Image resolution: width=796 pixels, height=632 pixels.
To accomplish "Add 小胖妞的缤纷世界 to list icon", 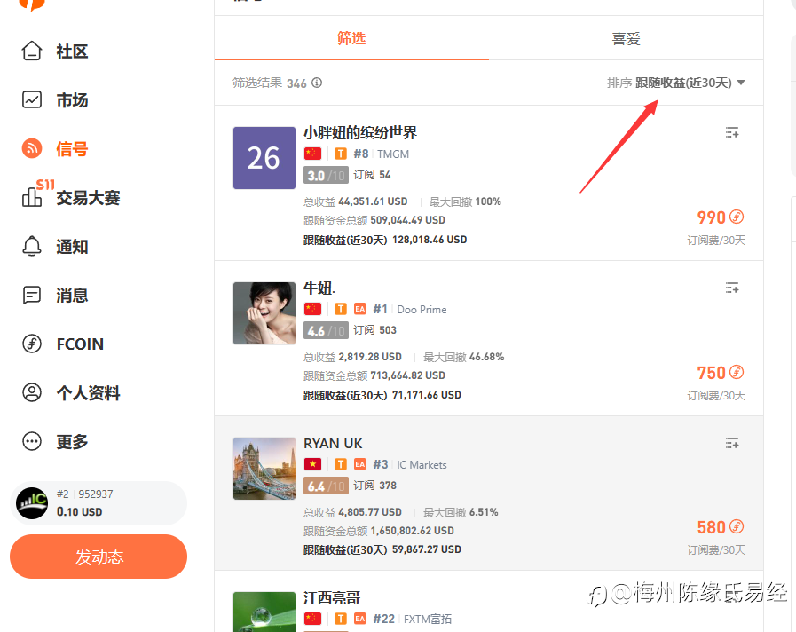I will coord(732,133).
